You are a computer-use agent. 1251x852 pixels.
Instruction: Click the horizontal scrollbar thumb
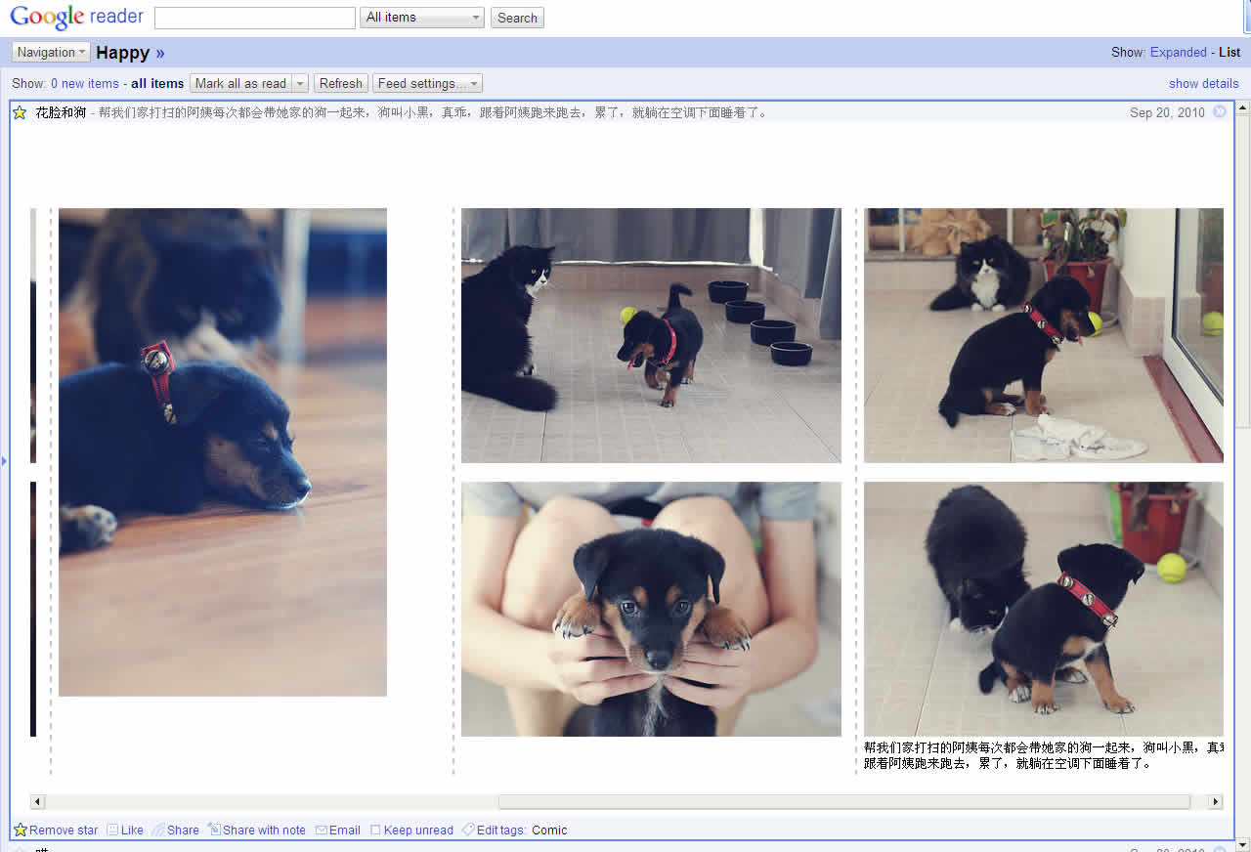click(844, 802)
